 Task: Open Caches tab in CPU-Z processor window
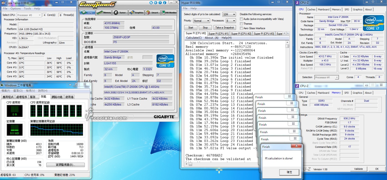click(311, 9)
